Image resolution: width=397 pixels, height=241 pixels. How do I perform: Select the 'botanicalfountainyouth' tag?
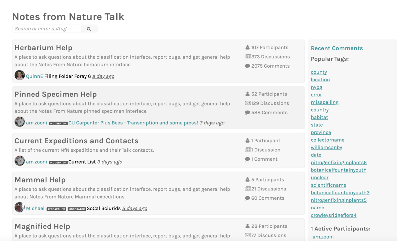tap(339, 170)
